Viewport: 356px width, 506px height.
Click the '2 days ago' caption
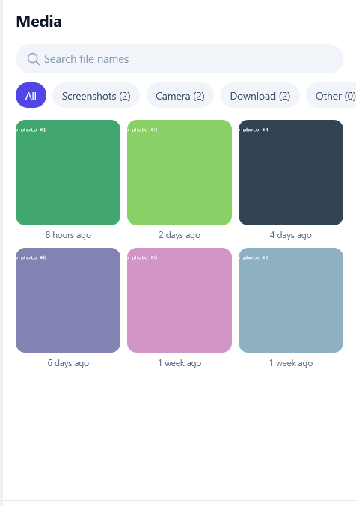click(179, 235)
